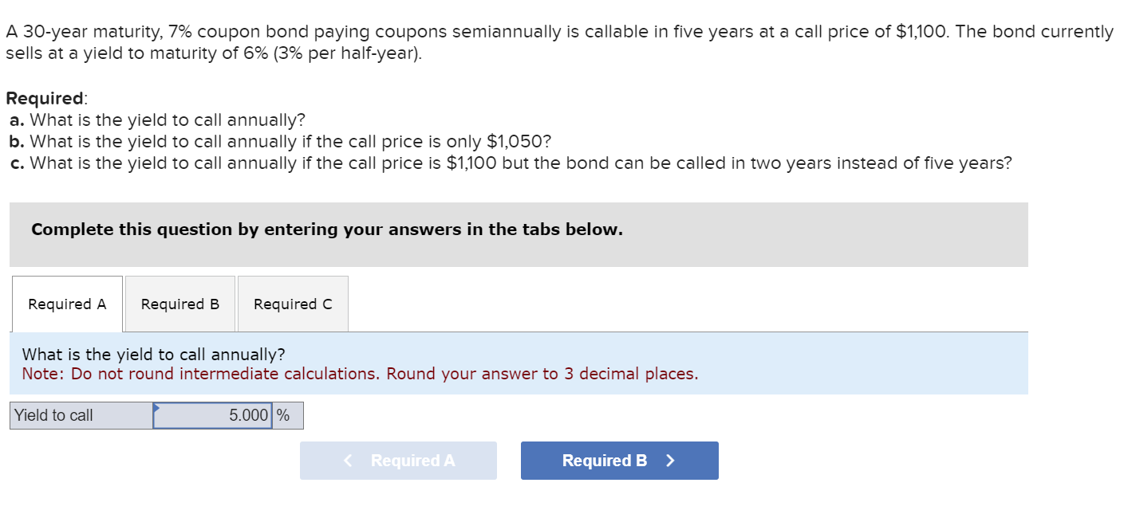Click the 5.000 value to edit it

pos(243,414)
